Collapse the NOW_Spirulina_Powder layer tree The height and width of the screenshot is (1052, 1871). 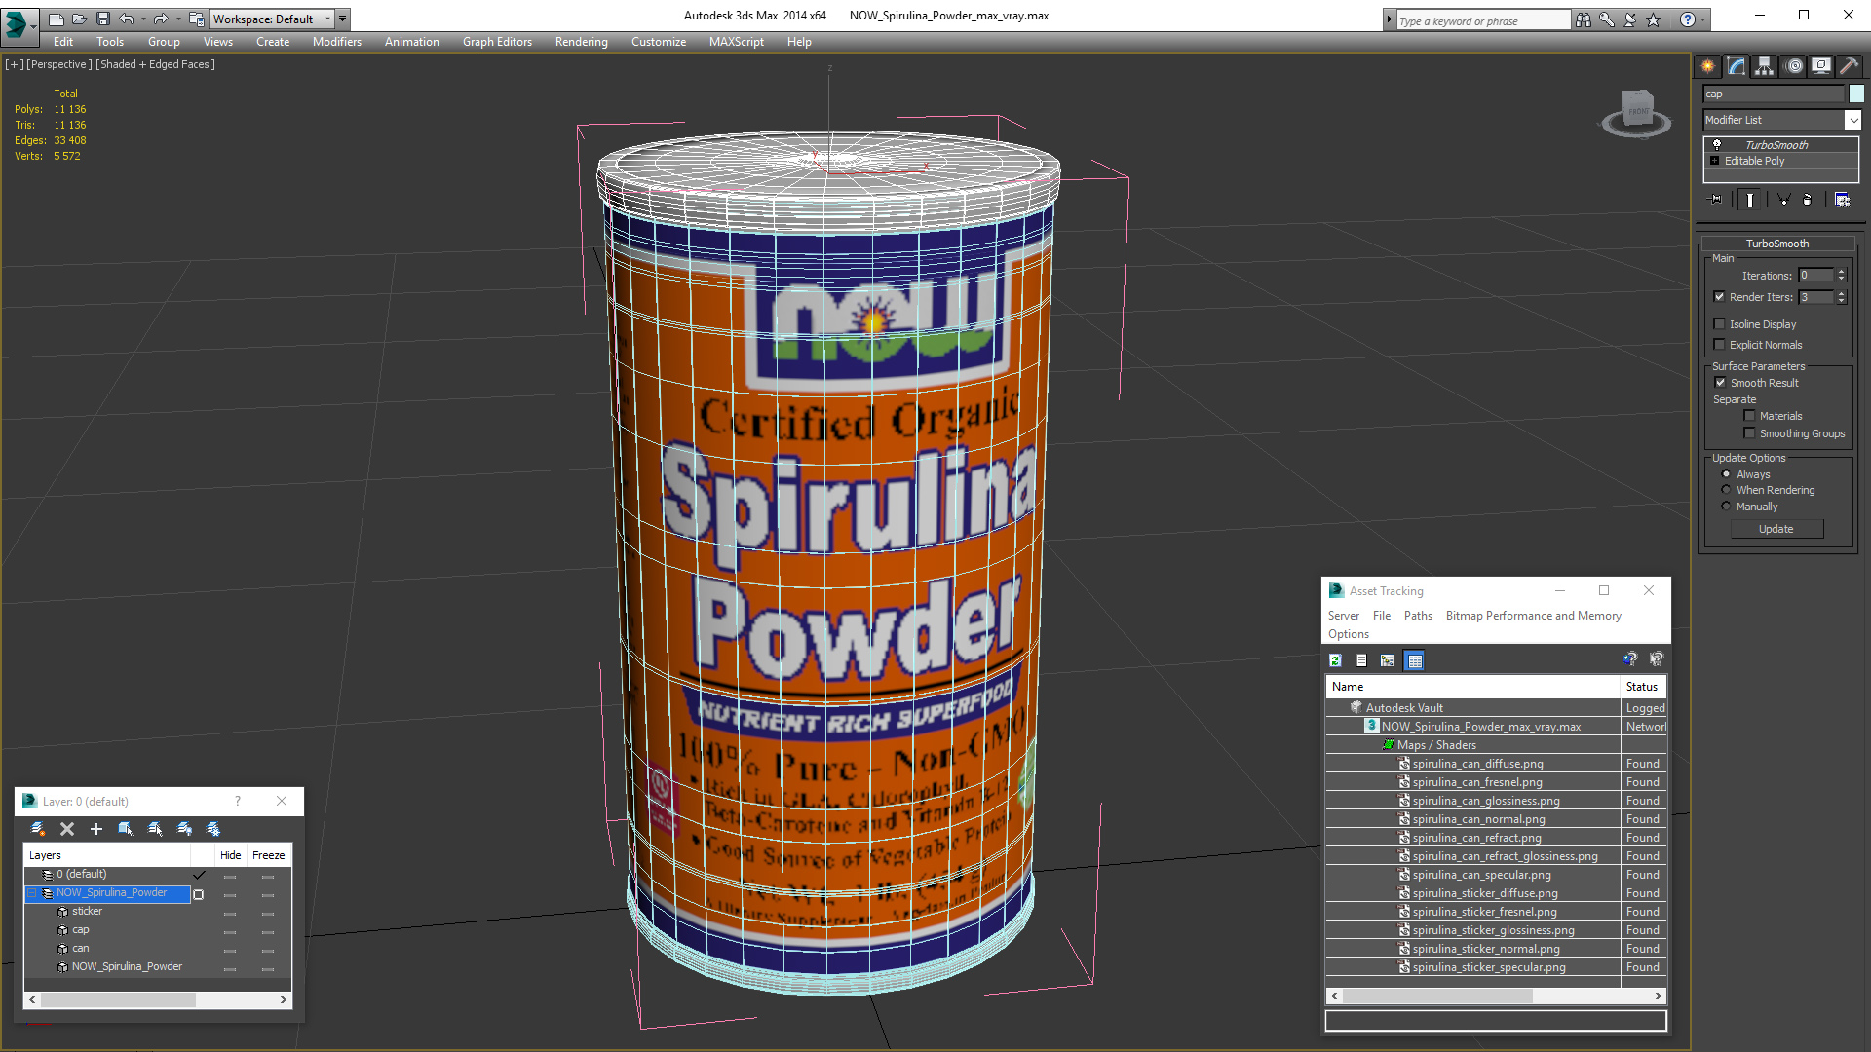32,893
